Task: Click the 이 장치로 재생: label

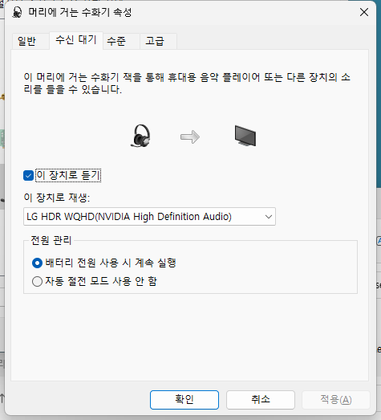Action: 57,198
